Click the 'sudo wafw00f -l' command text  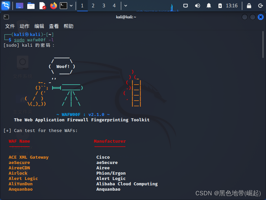[x=34, y=40]
